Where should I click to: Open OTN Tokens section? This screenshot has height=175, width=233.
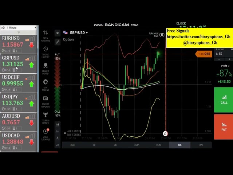(x=46, y=85)
